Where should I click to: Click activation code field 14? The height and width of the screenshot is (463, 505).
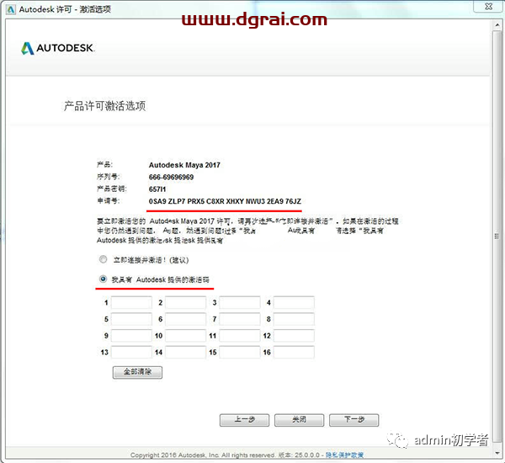pyautogui.click(x=185, y=352)
